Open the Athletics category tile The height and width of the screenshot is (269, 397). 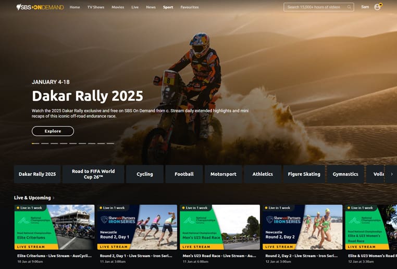click(263, 174)
